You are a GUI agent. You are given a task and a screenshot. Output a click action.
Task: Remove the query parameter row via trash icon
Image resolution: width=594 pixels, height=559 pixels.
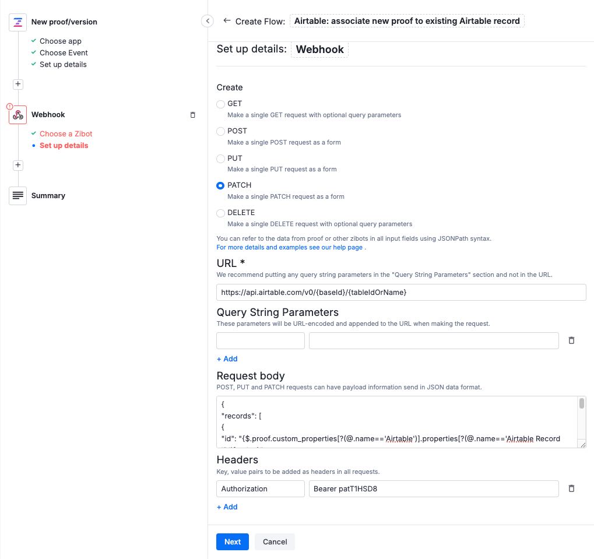coord(571,340)
